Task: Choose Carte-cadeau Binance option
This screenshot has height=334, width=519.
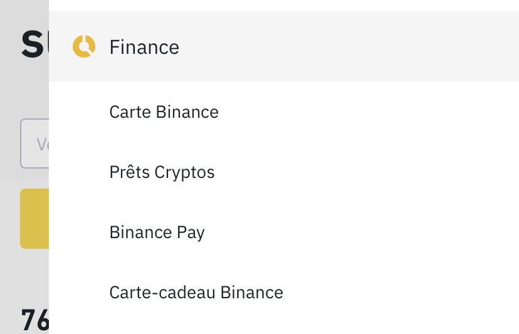Action: (196, 293)
